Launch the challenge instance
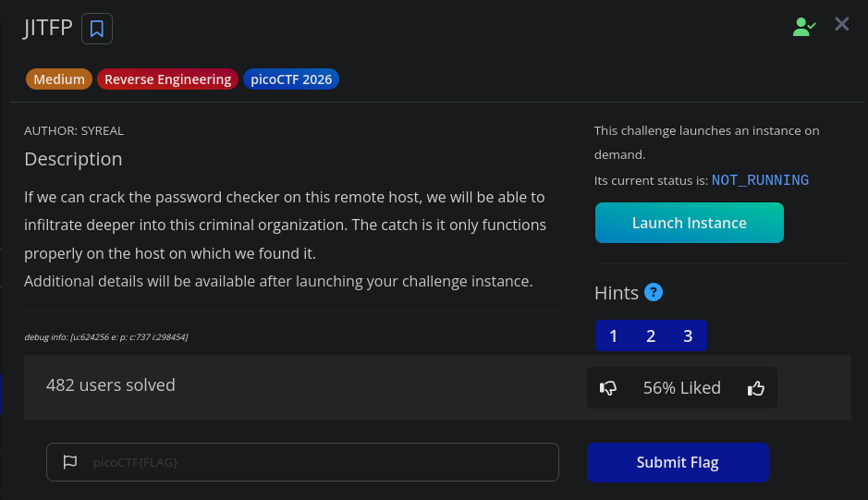 point(690,223)
